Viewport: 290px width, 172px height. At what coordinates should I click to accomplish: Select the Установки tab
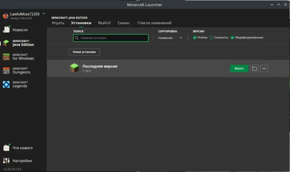pyautogui.click(x=81, y=23)
